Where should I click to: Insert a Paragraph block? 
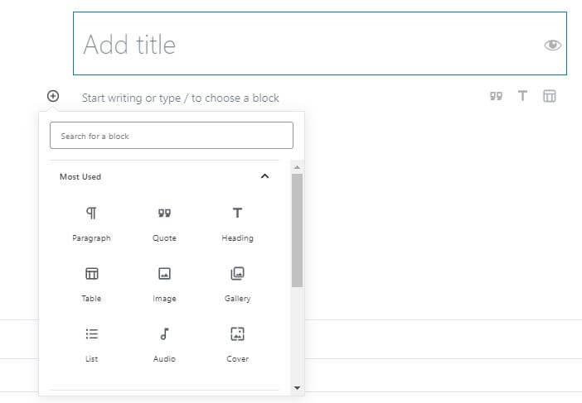tap(91, 223)
